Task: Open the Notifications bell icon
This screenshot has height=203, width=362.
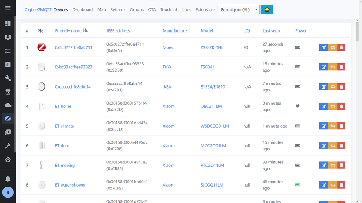Action: [8, 179]
